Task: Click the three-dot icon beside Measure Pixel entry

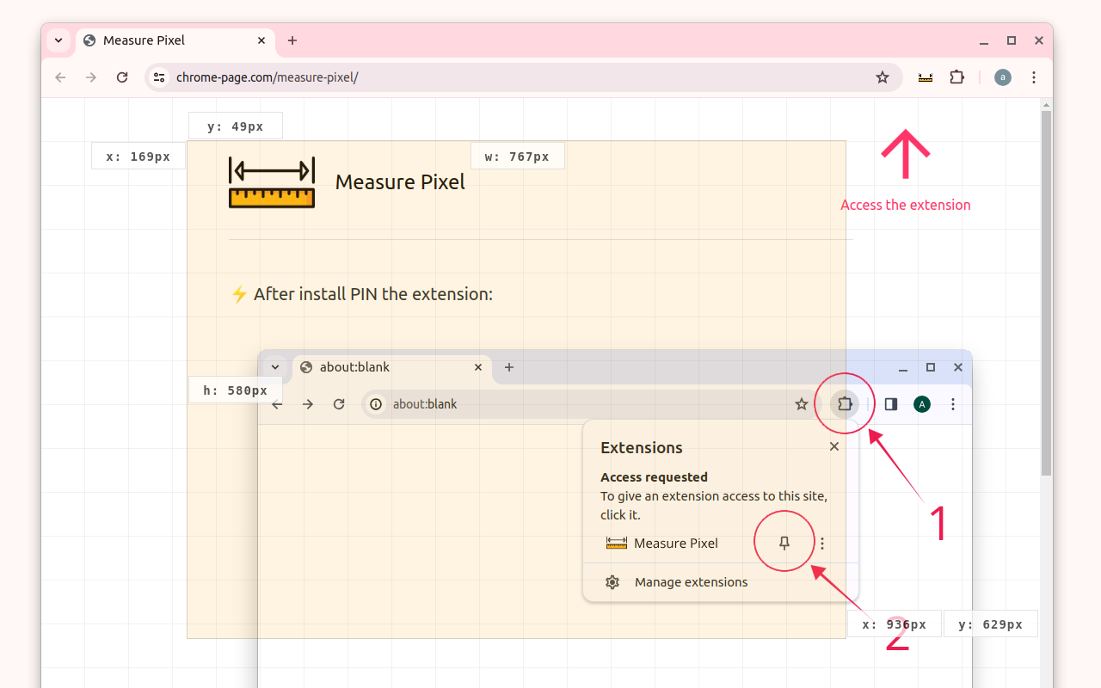Action: coord(822,544)
